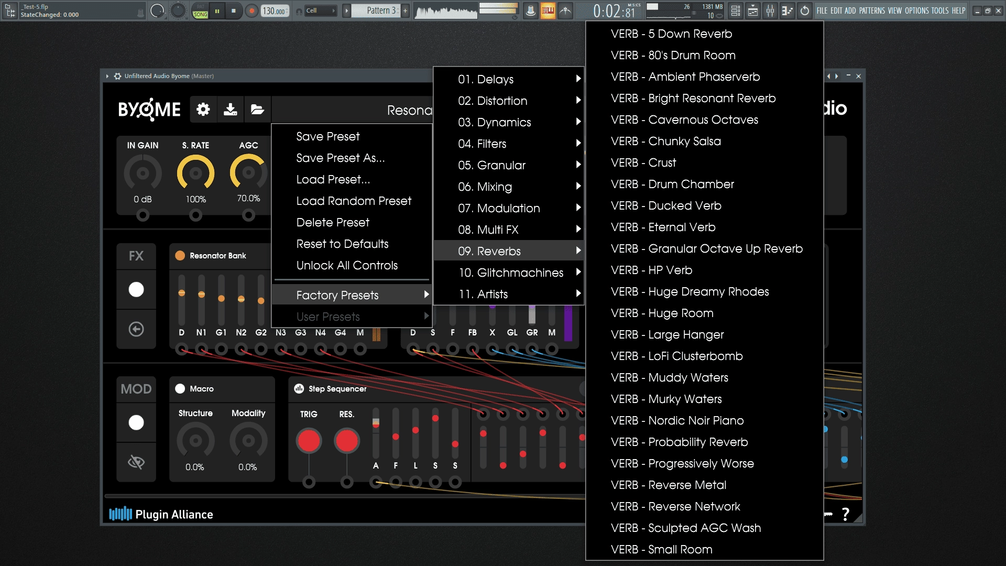
Task: Click the Macro Structure knob
Action: point(195,441)
